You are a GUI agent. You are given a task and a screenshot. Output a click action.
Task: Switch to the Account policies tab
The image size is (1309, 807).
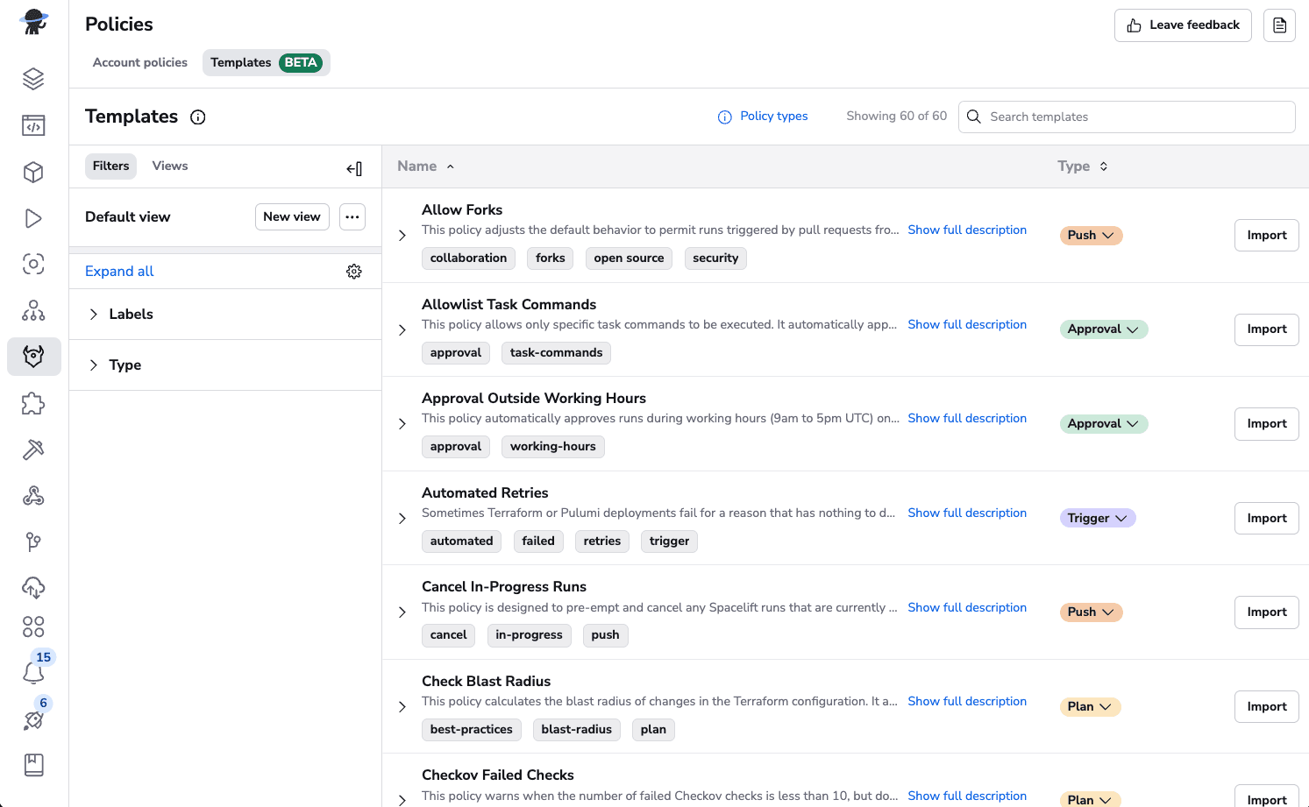139,62
